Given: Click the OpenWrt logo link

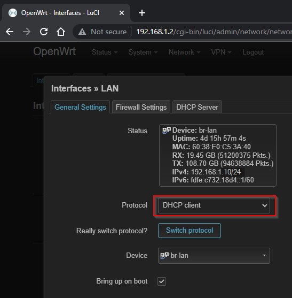Looking at the screenshot, I should (54, 51).
